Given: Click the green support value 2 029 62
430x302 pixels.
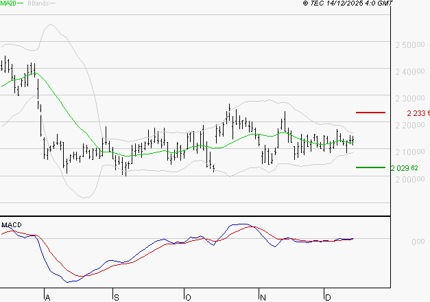Looking at the screenshot, I should 405,168.
